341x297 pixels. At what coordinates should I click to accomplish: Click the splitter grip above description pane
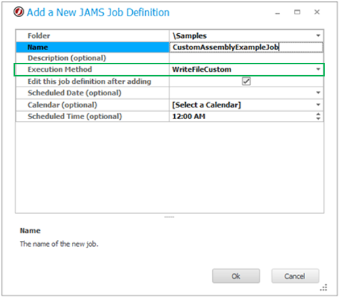(169, 217)
